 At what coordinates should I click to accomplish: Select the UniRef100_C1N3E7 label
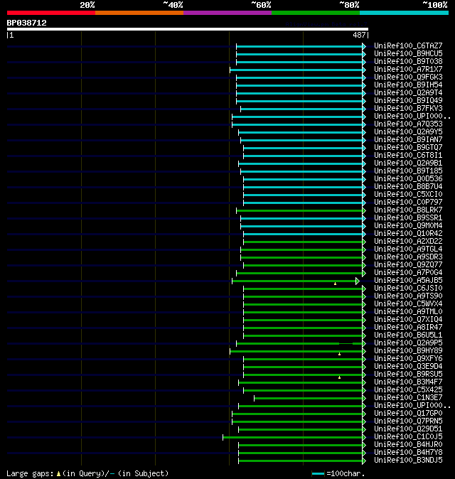tap(408, 398)
